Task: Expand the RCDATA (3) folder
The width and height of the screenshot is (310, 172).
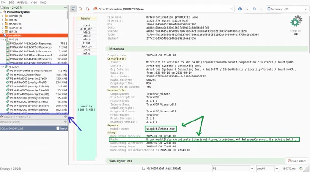Action: (3, 28)
